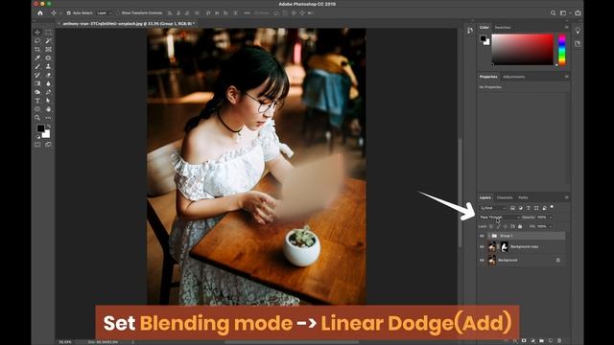The height and width of the screenshot is (345, 614).
Task: Toggle lock transparent pixels
Action: tap(491, 226)
